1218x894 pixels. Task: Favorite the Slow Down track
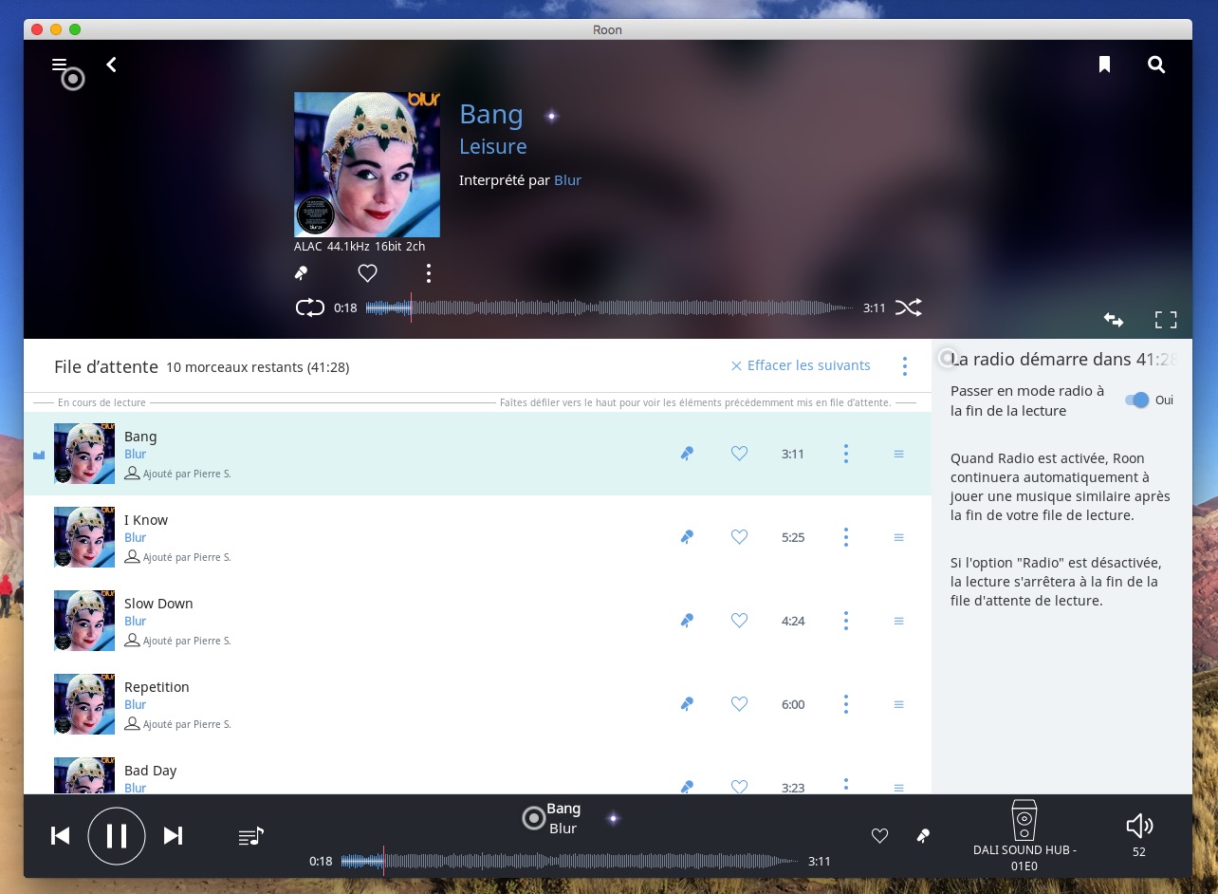pos(740,621)
